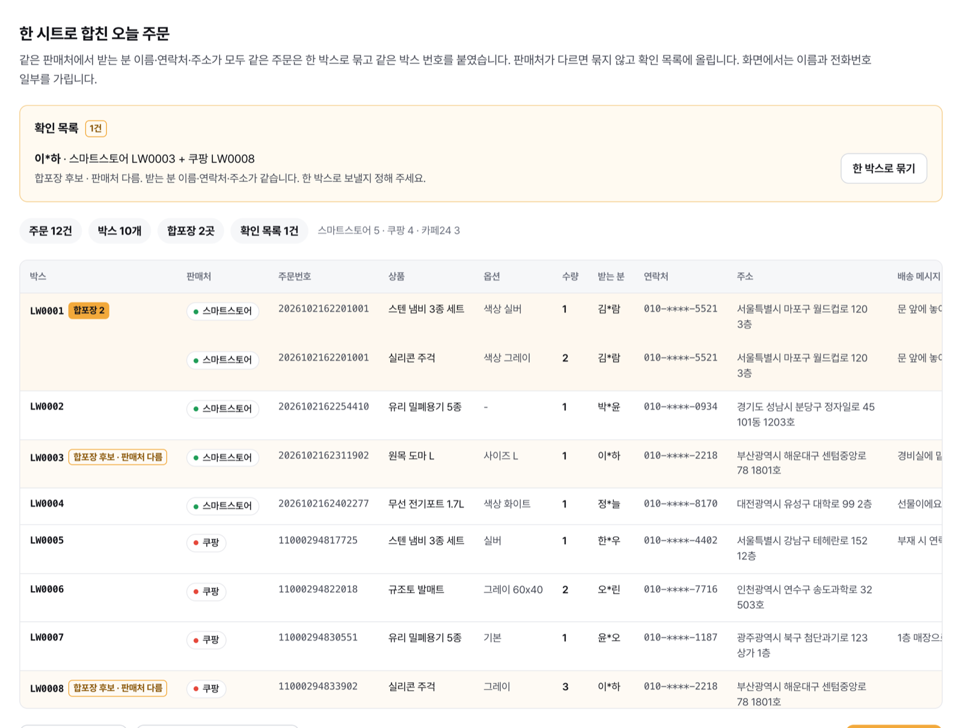Click the 상품 column header
This screenshot has height=728, width=962.
click(396, 276)
